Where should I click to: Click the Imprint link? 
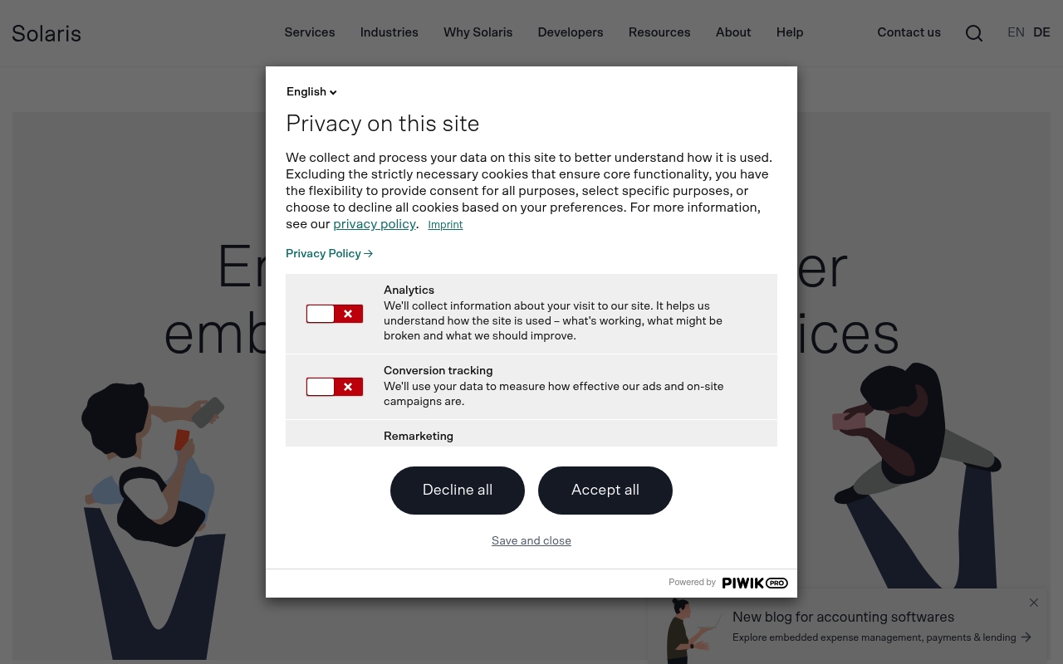pyautogui.click(x=445, y=225)
